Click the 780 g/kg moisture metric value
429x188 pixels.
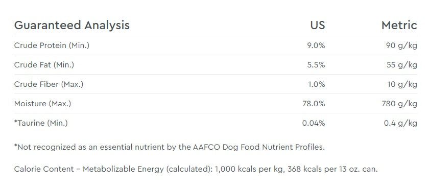(x=399, y=104)
